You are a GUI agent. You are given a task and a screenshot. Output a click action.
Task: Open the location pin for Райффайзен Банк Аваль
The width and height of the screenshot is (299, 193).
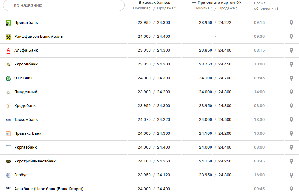291,37
